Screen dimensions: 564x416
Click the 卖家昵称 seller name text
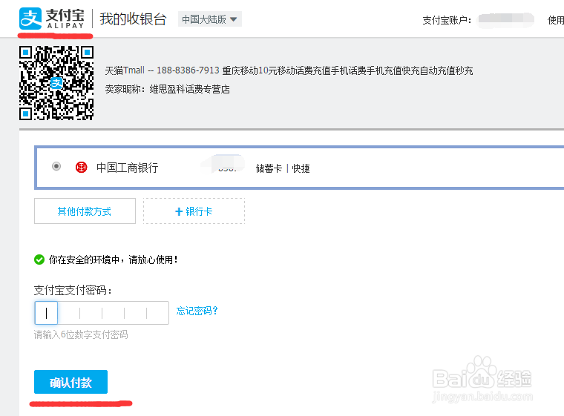[167, 89]
